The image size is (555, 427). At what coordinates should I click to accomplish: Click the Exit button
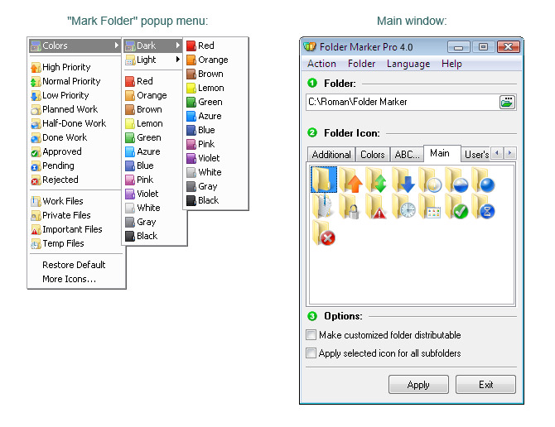pyautogui.click(x=485, y=385)
